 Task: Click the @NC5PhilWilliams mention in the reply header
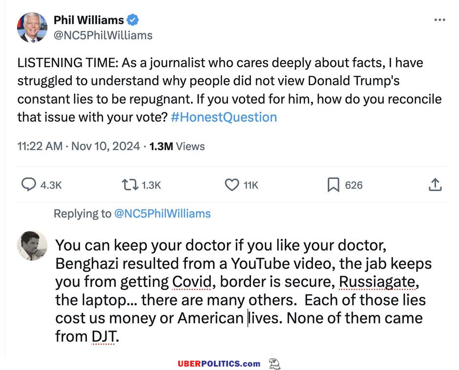click(162, 214)
